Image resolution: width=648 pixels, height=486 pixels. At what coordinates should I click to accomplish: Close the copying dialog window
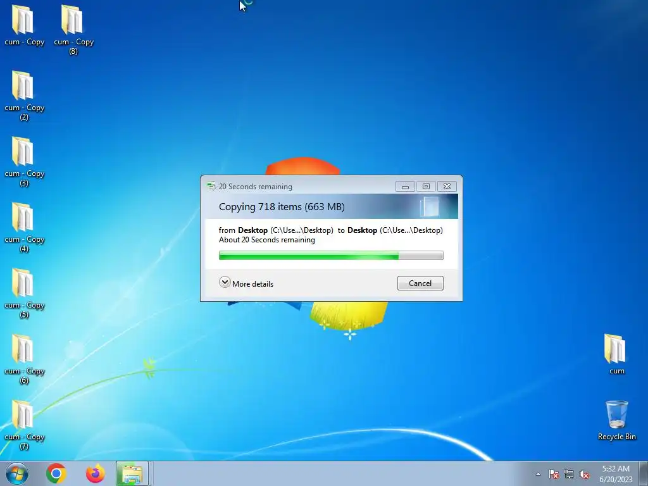coord(447,187)
